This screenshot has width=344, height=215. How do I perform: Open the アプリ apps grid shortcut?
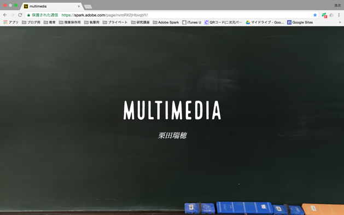click(x=11, y=22)
